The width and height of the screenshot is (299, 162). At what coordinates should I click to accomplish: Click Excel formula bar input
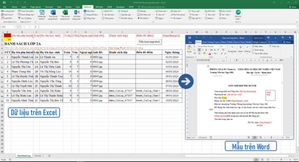(x=168, y=27)
